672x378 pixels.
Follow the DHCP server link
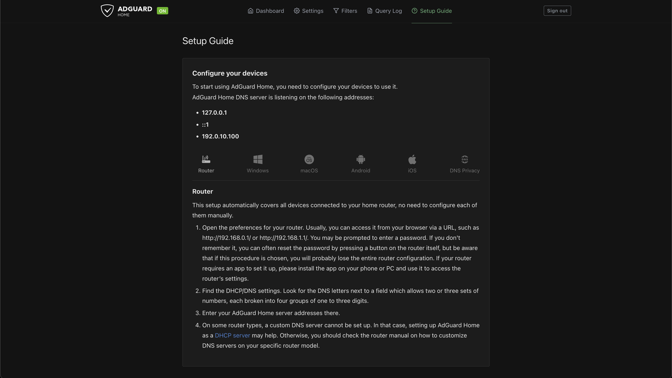tap(232, 336)
